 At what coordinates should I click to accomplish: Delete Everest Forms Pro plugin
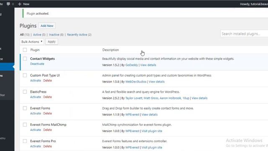(x=47, y=146)
